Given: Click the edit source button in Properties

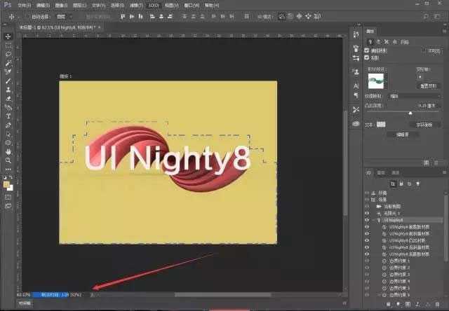Looking at the screenshot, I should point(401,133).
